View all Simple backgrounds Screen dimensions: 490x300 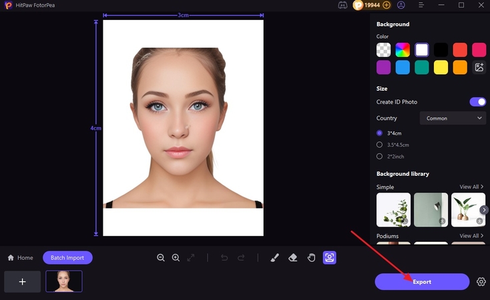[x=471, y=187]
